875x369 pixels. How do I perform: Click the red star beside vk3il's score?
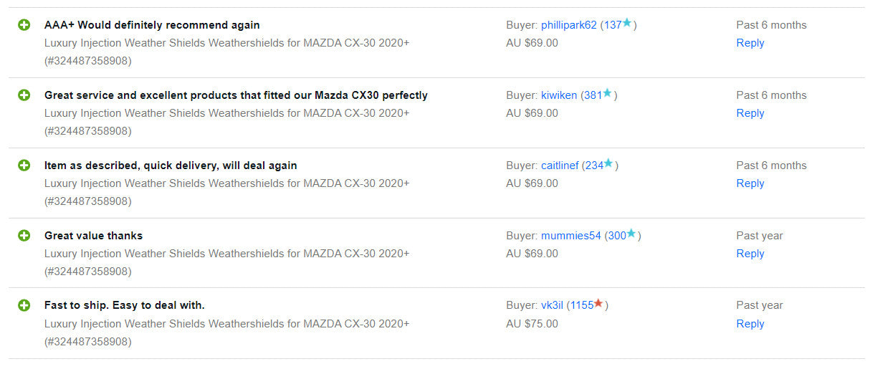click(x=598, y=304)
